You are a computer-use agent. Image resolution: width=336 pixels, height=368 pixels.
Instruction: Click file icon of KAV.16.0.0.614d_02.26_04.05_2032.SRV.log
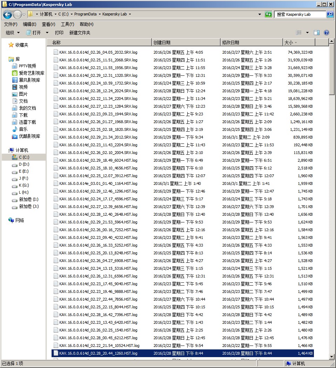click(56, 52)
